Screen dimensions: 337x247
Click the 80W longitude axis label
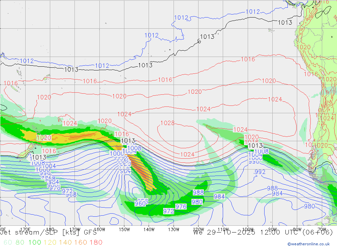(x=297, y=229)
